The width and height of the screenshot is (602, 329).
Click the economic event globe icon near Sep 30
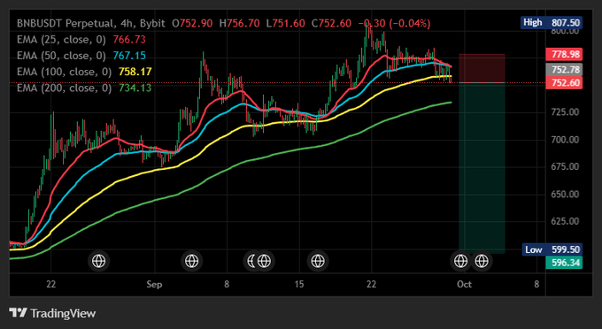[x=460, y=261]
